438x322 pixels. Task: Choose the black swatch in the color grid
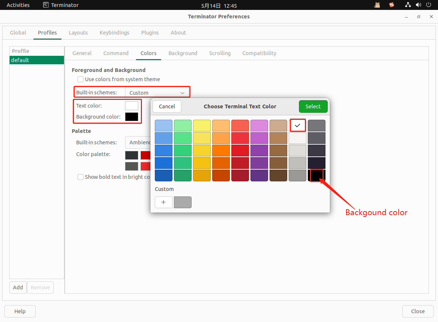click(x=317, y=176)
